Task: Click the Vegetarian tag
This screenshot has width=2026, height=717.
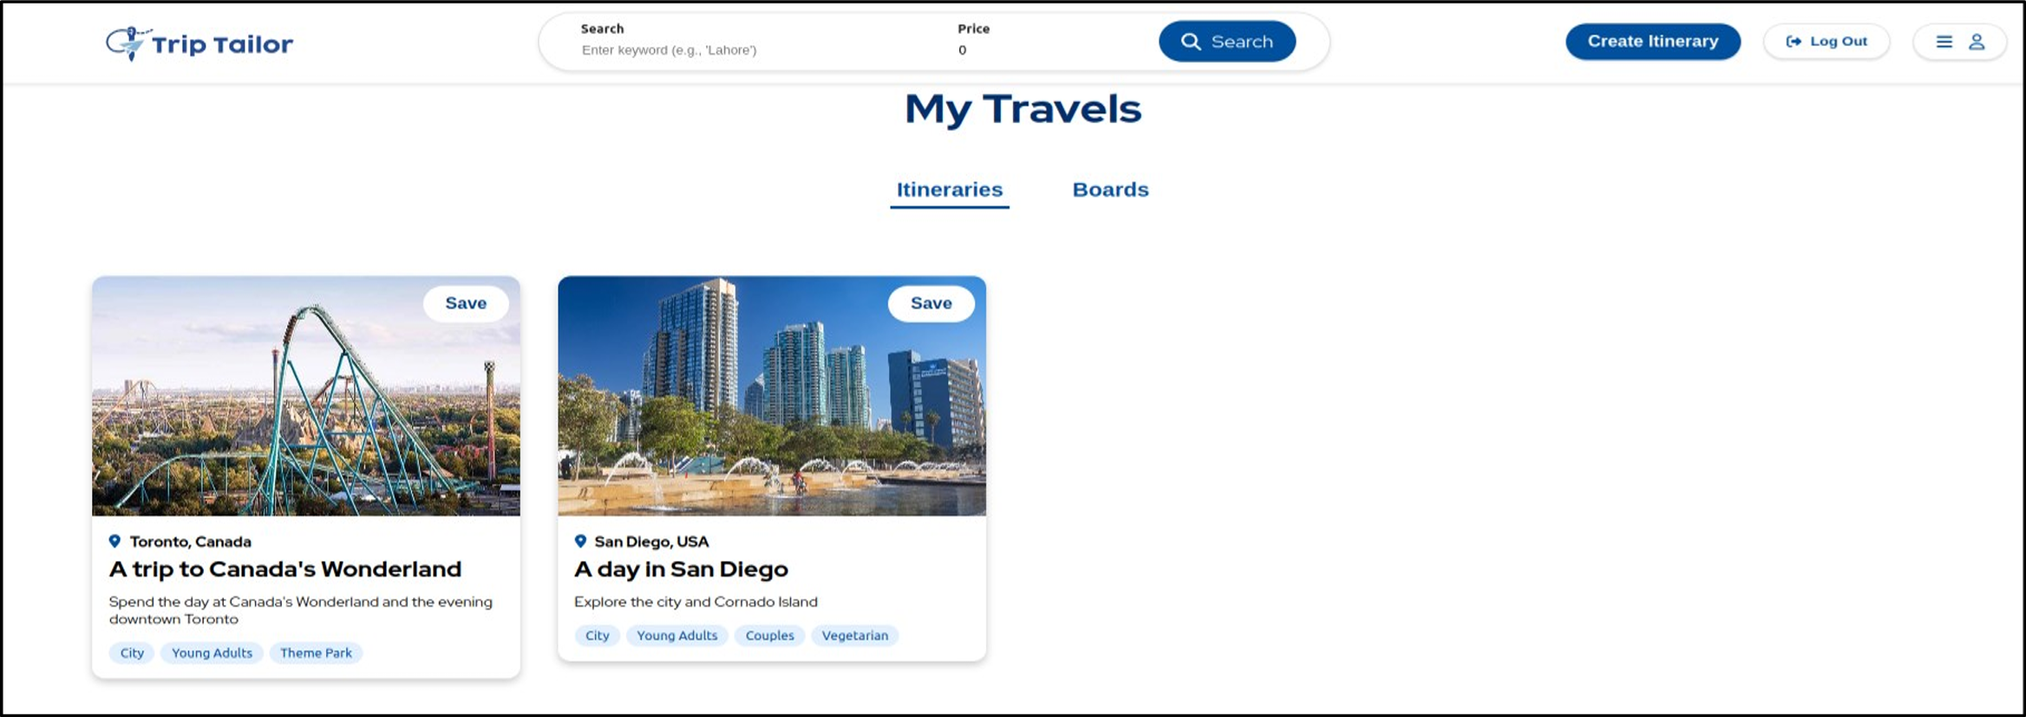Action: [x=855, y=636]
